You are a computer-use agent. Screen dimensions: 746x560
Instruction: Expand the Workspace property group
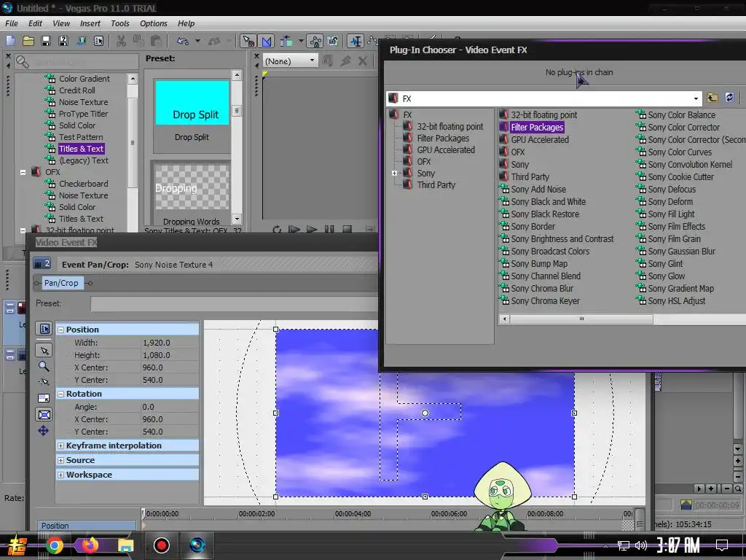[61, 475]
